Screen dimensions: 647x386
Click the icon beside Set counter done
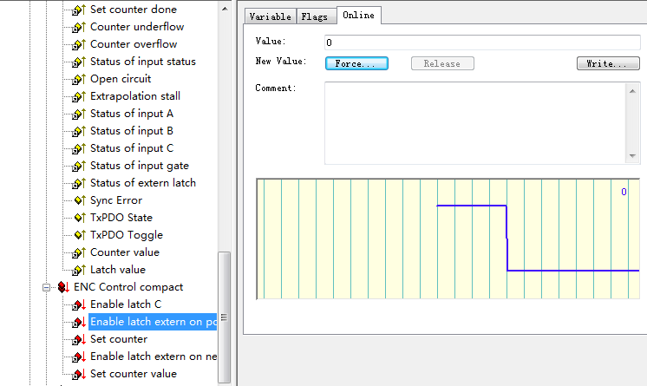(x=79, y=10)
